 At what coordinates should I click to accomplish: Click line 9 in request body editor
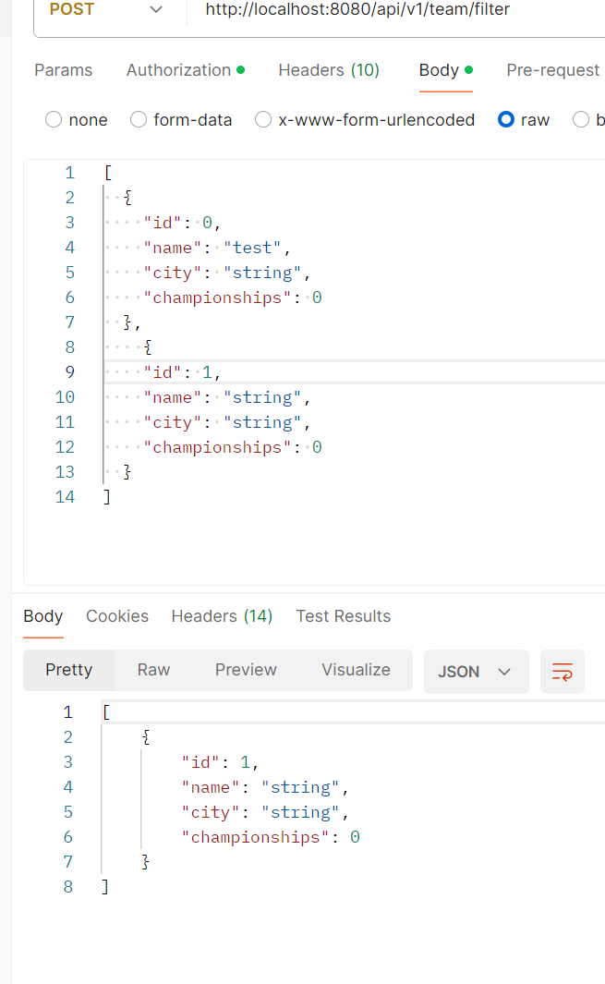(x=355, y=372)
